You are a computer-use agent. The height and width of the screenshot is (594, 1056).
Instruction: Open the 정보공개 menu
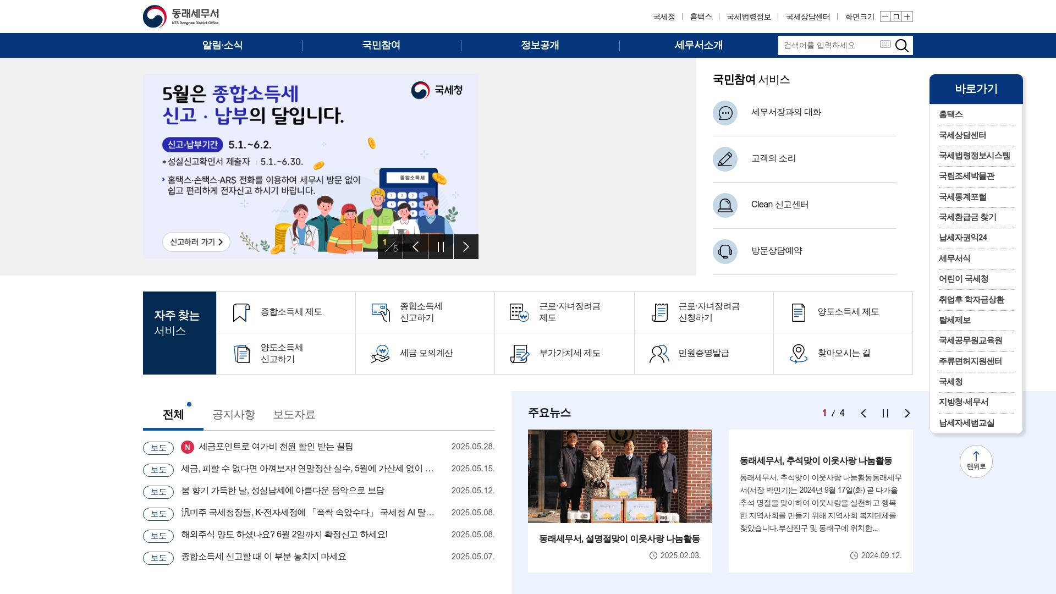tap(540, 45)
